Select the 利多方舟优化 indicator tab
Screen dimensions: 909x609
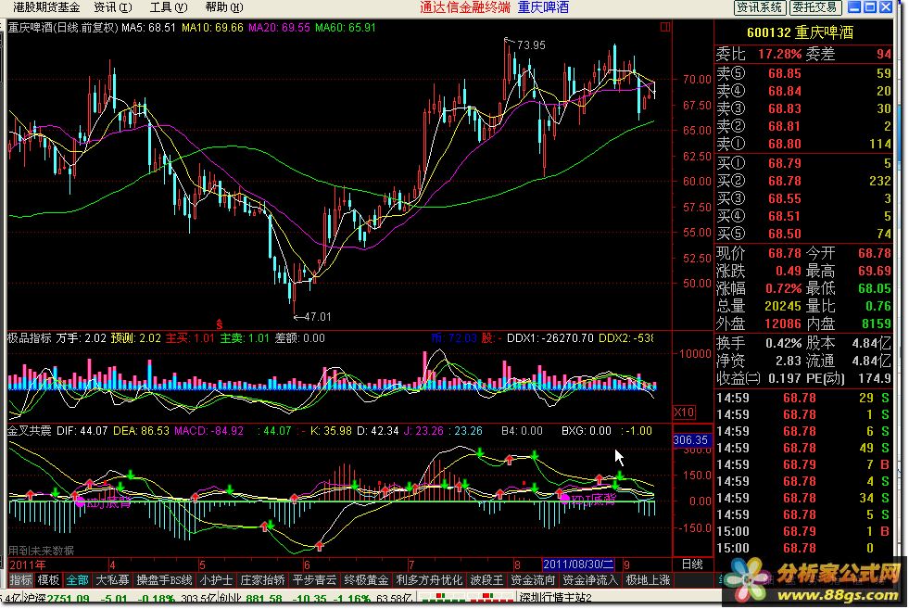429,580
